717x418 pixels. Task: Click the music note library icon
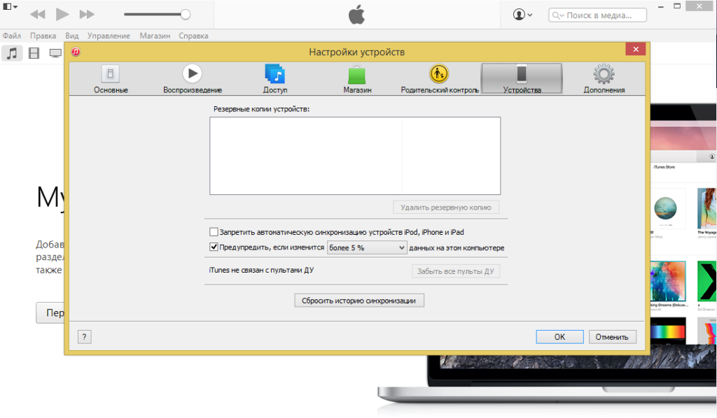tap(12, 53)
